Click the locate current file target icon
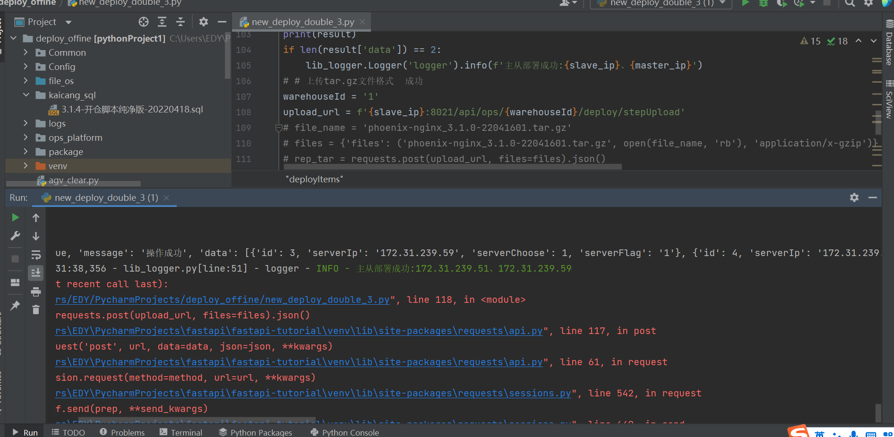The height and width of the screenshot is (437, 894). point(144,22)
